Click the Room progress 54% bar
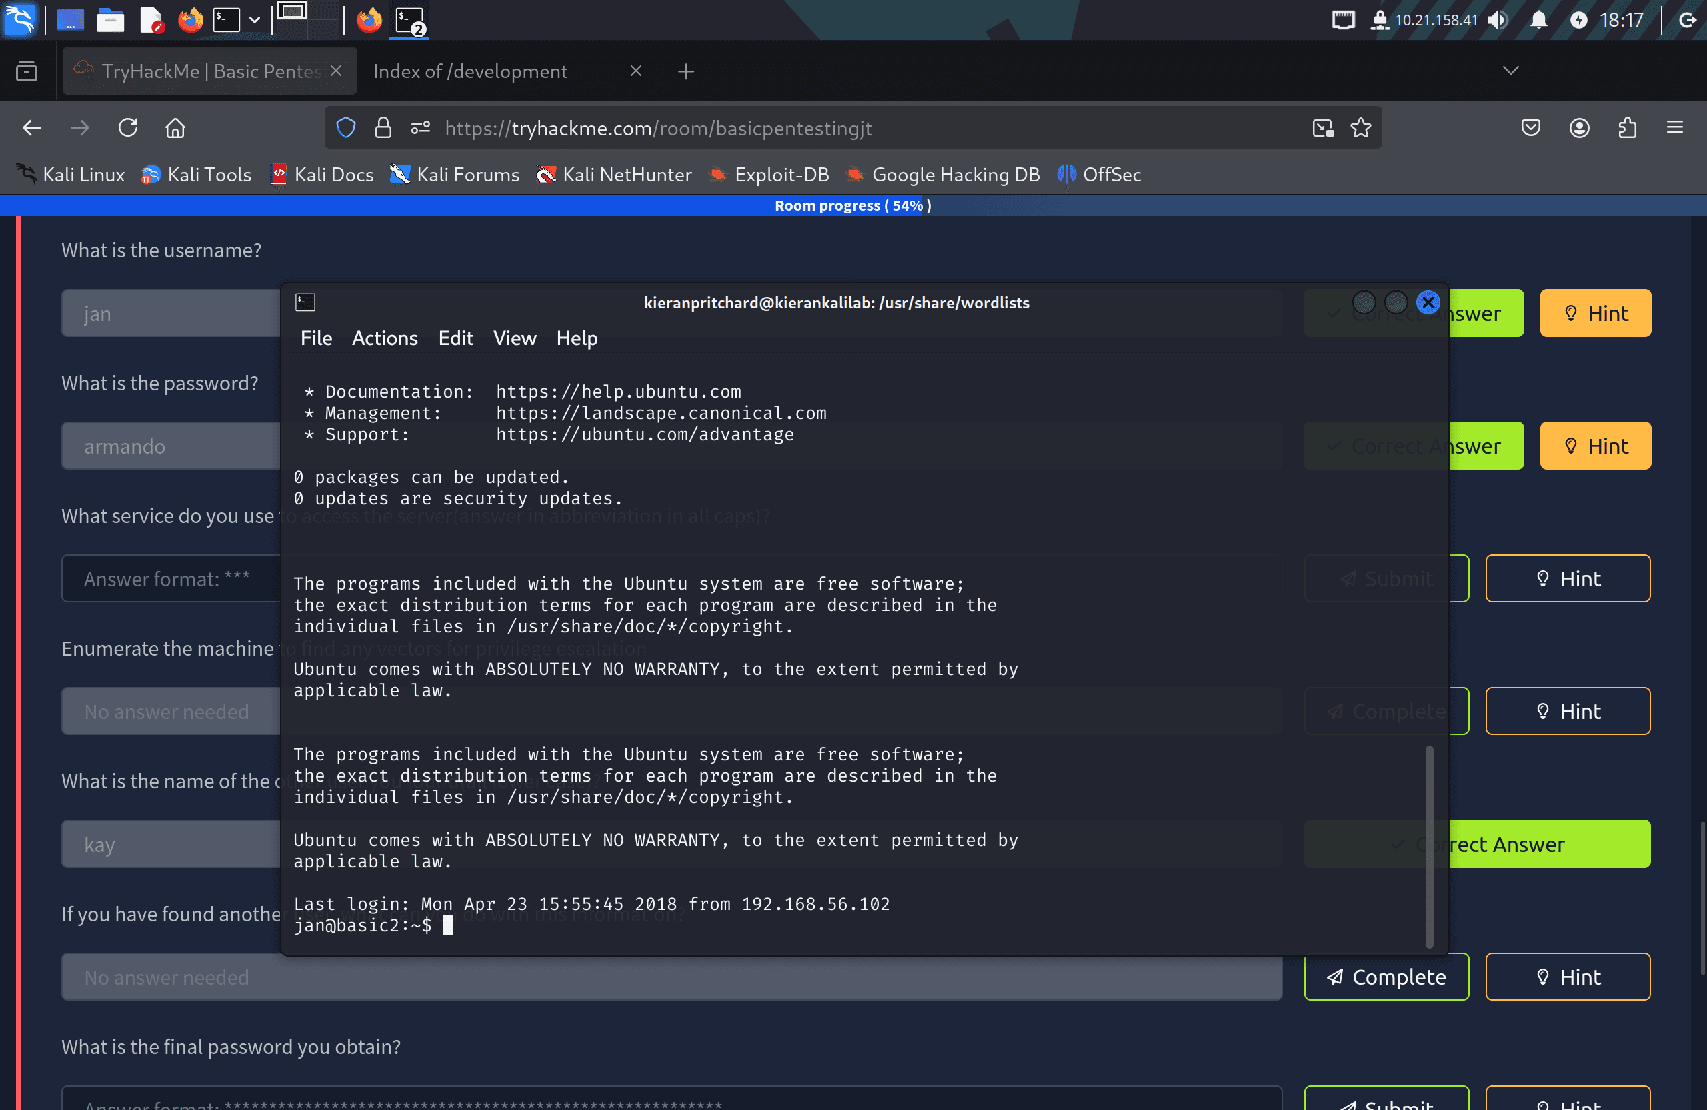The width and height of the screenshot is (1707, 1110). [853, 206]
